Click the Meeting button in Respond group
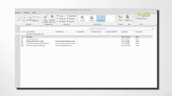Viewport: 172px width, 96px height. coord(36,17)
